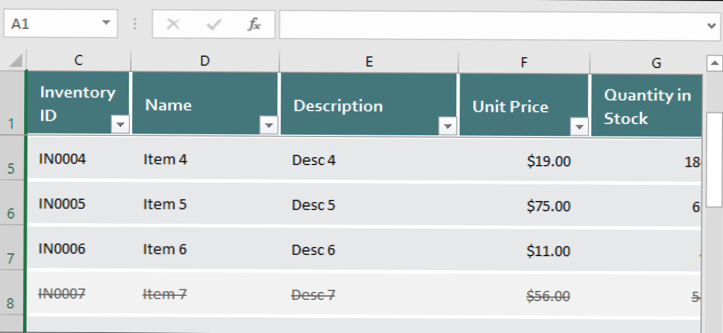Open the Description column filter dropdown
Image resolution: width=723 pixels, height=333 pixels.
point(447,126)
